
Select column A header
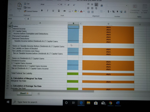point(40,23)
